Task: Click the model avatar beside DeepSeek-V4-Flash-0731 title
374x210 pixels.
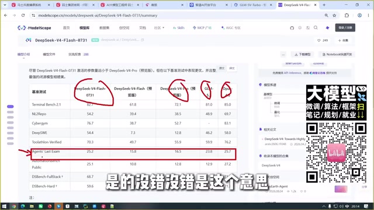Action: pyautogui.click(x=29, y=40)
